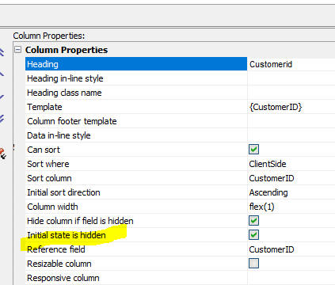Viewport: 335px width, 285px height.
Task: Select the Reference field property row
Action: [136, 249]
